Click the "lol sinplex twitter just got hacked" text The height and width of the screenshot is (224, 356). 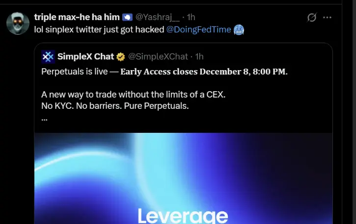[99, 29]
